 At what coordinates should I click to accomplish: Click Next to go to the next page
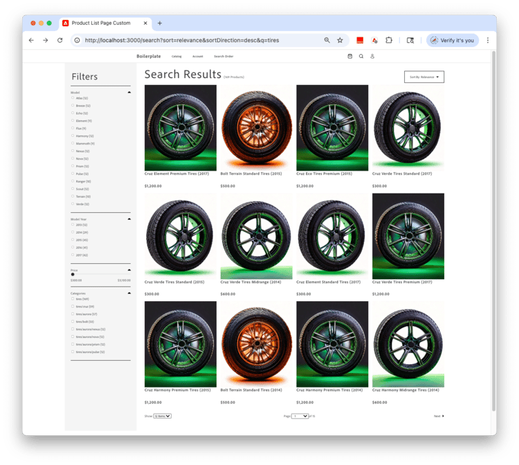(x=439, y=416)
